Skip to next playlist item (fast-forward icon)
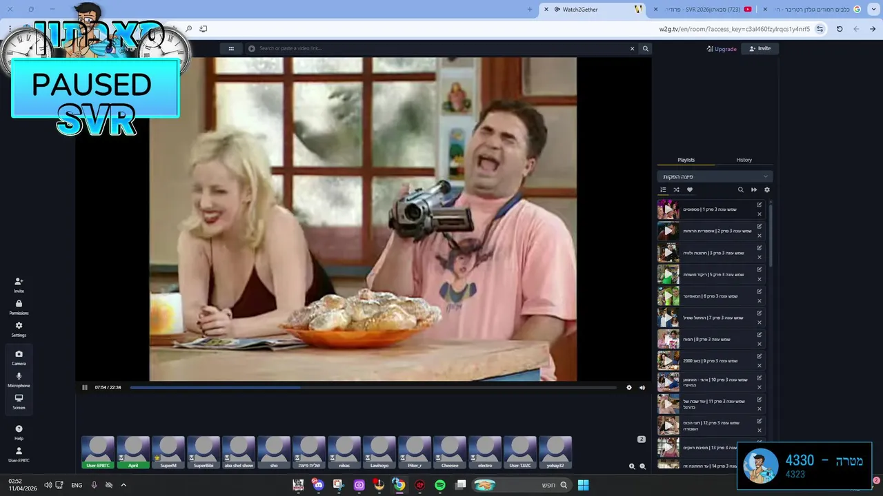883x496 pixels. pos(754,190)
